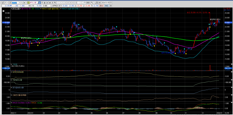Select the minute (분) chart period
The image size is (233, 115).
[50, 3]
